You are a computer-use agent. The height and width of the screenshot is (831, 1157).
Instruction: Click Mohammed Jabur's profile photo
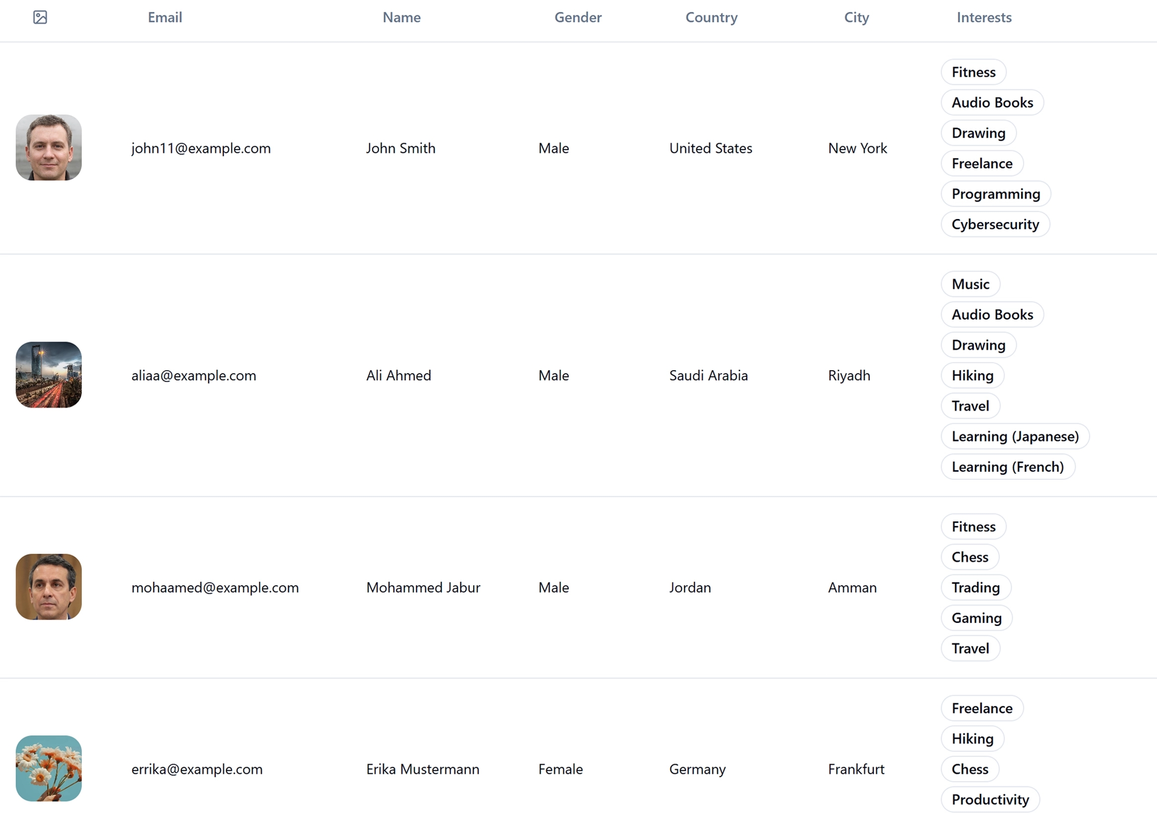click(x=49, y=587)
